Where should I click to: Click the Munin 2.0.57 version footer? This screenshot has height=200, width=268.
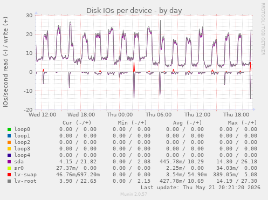(134, 194)
